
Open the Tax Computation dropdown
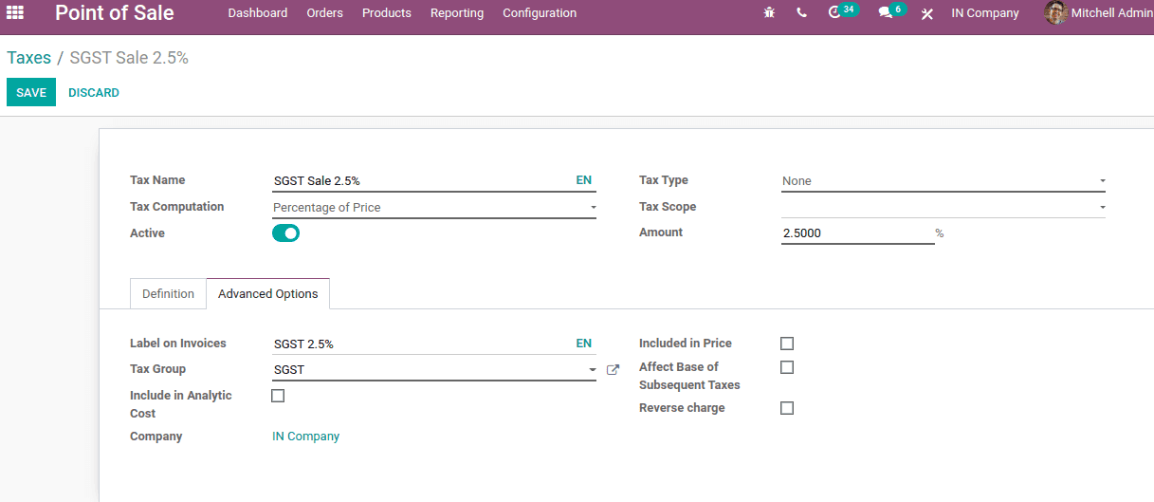point(434,207)
